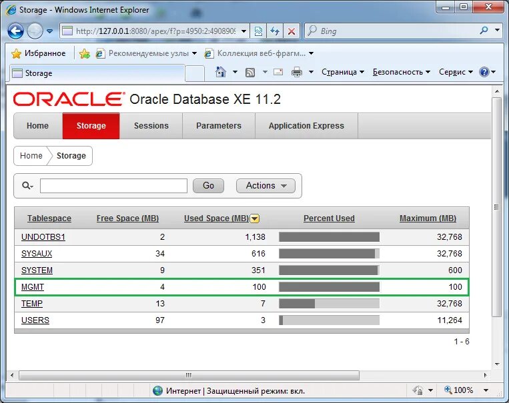Click the search column magnifier icon

pyautogui.click(x=27, y=185)
